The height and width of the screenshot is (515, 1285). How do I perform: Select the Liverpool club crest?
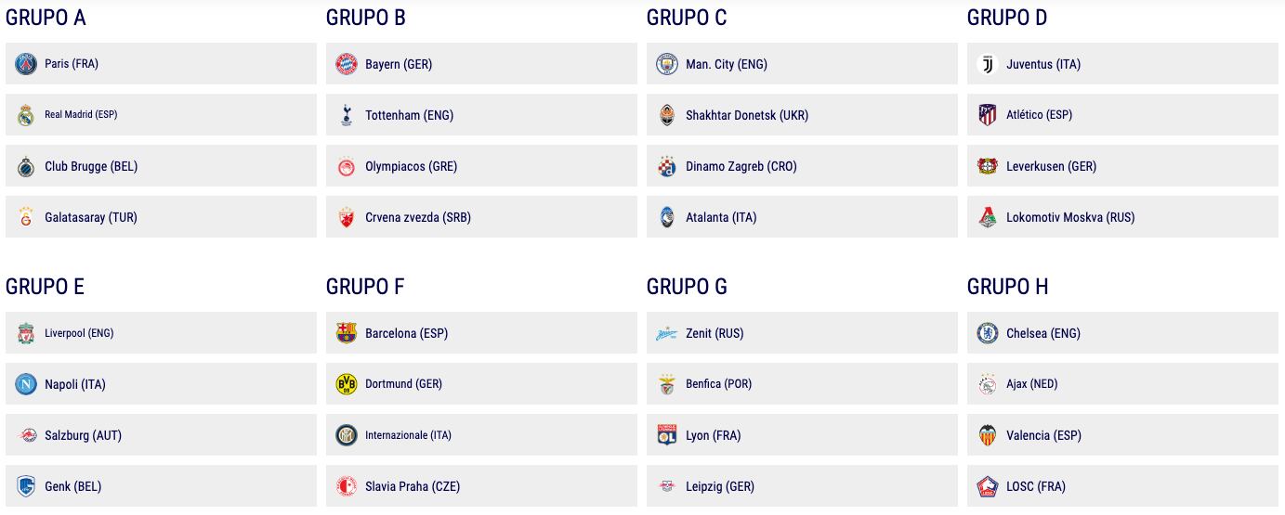(x=26, y=333)
